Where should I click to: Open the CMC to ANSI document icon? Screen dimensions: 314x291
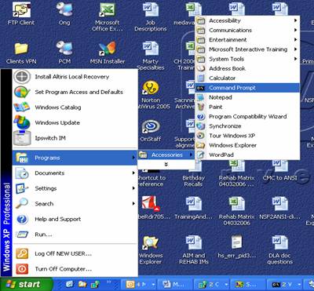coord(279,170)
